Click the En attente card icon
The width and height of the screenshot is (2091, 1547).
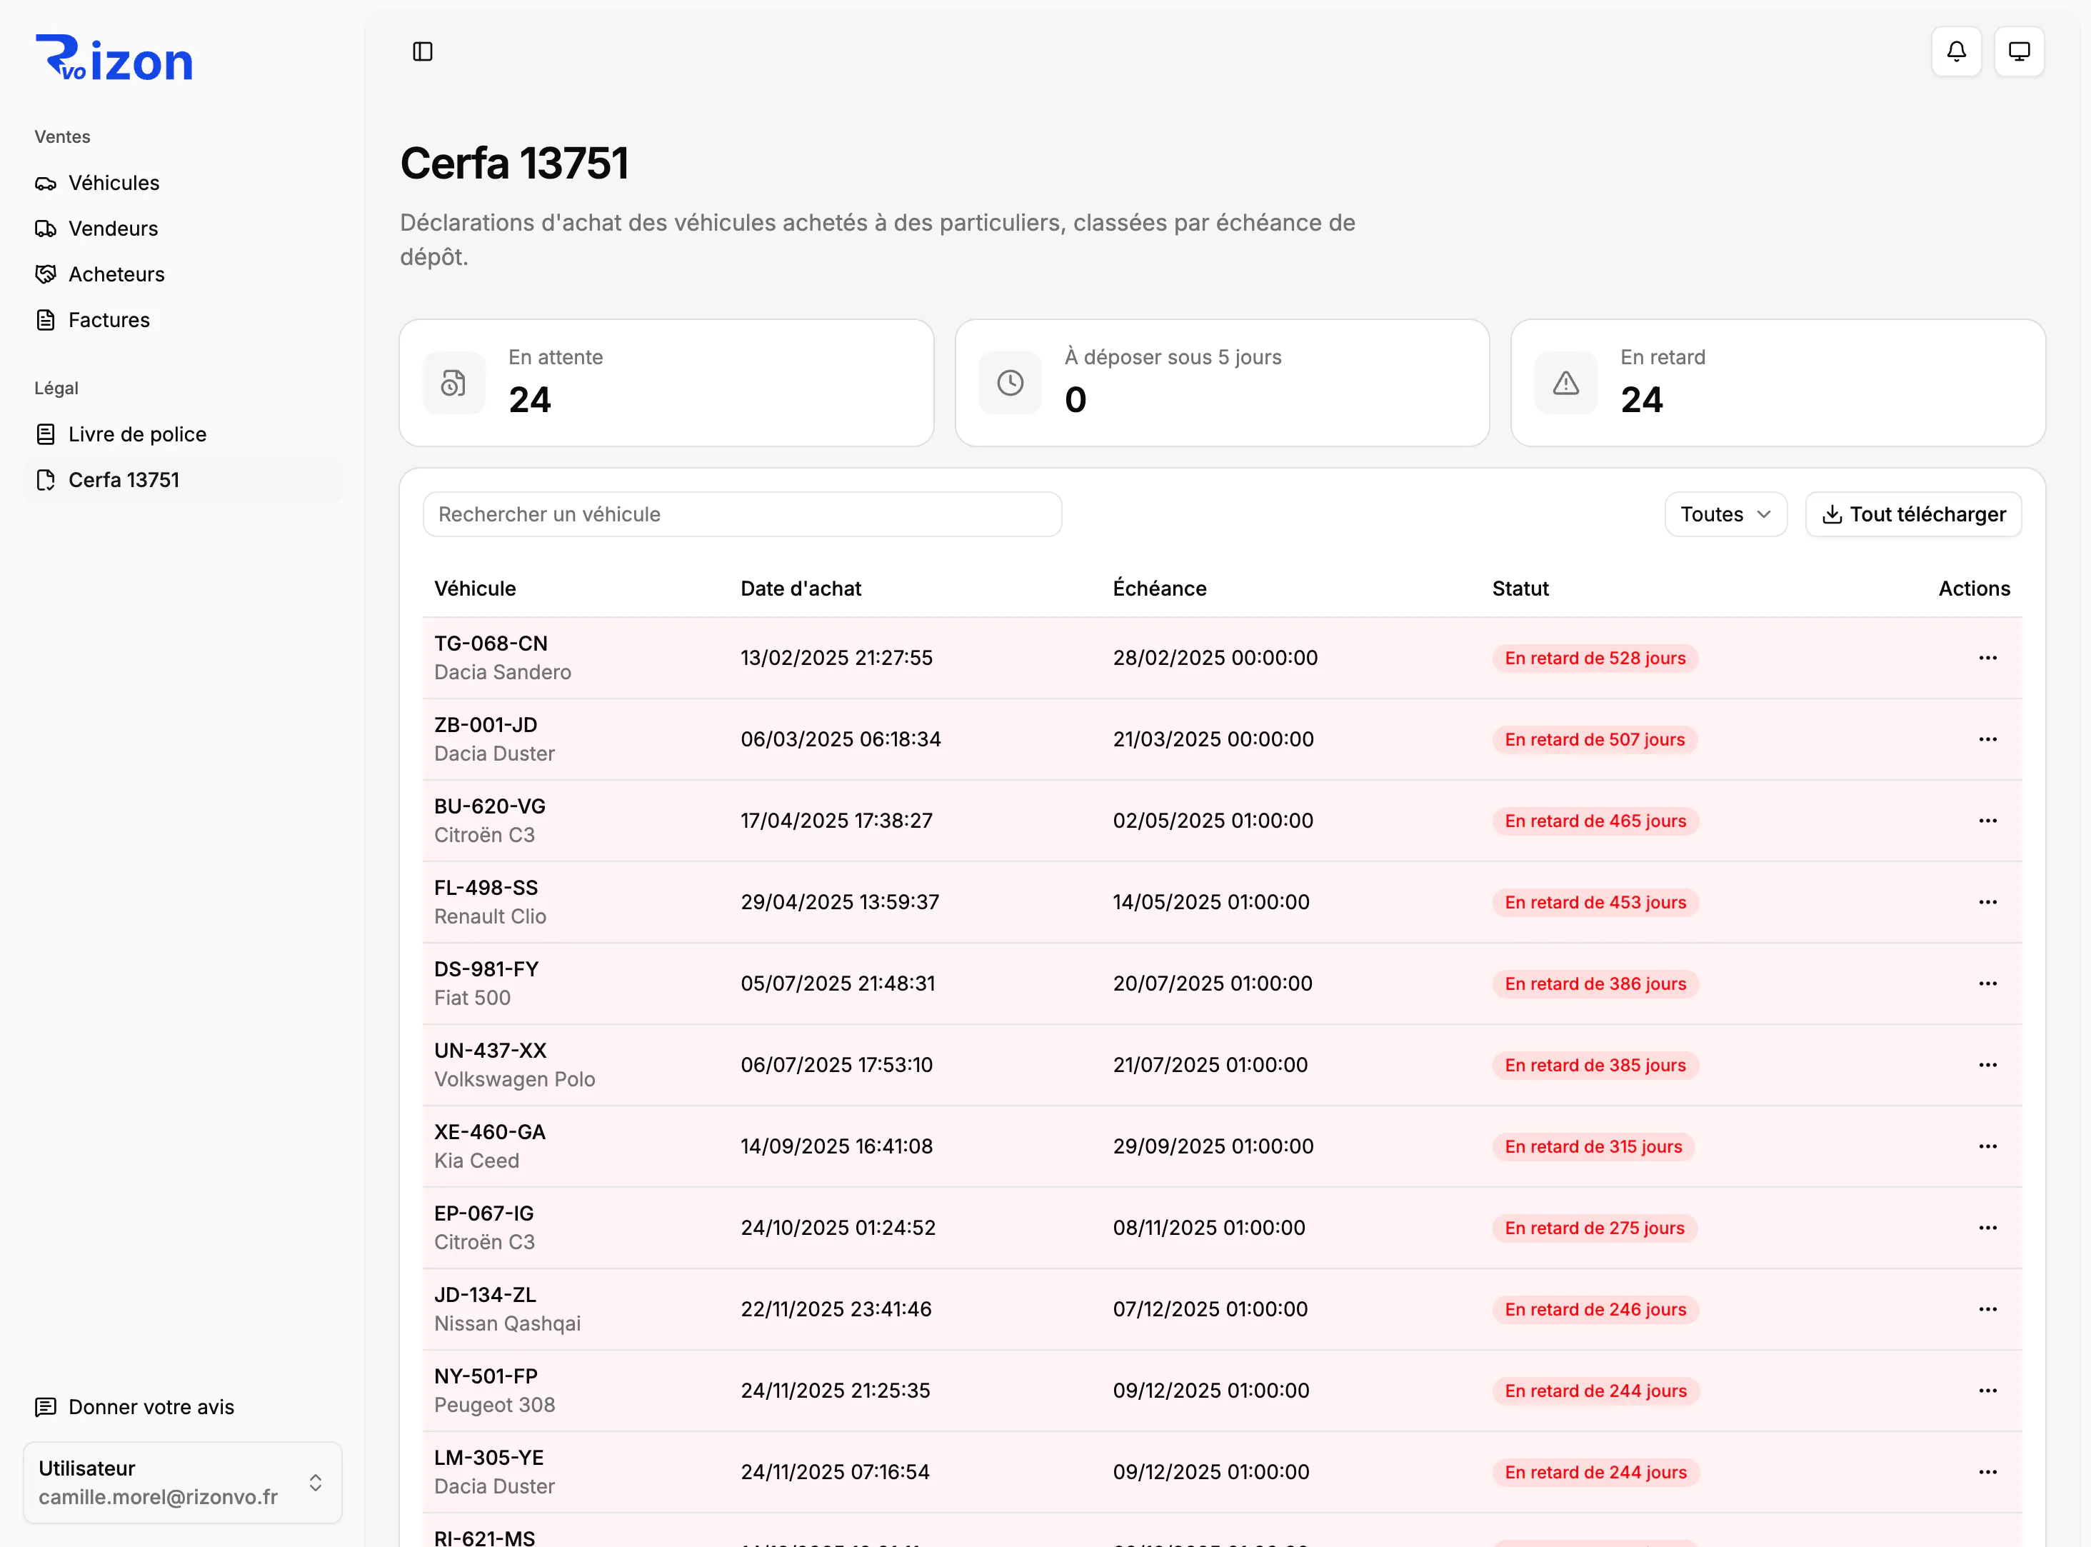click(x=454, y=383)
